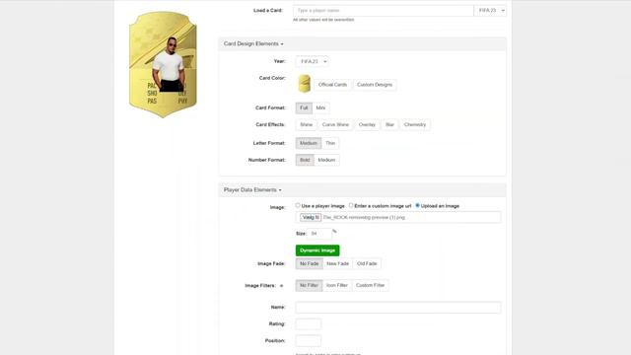Set Card Format to Full
Viewport: 631px width, 355px height.
tap(304, 107)
